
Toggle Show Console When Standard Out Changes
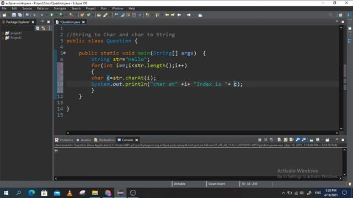click(x=298, y=140)
